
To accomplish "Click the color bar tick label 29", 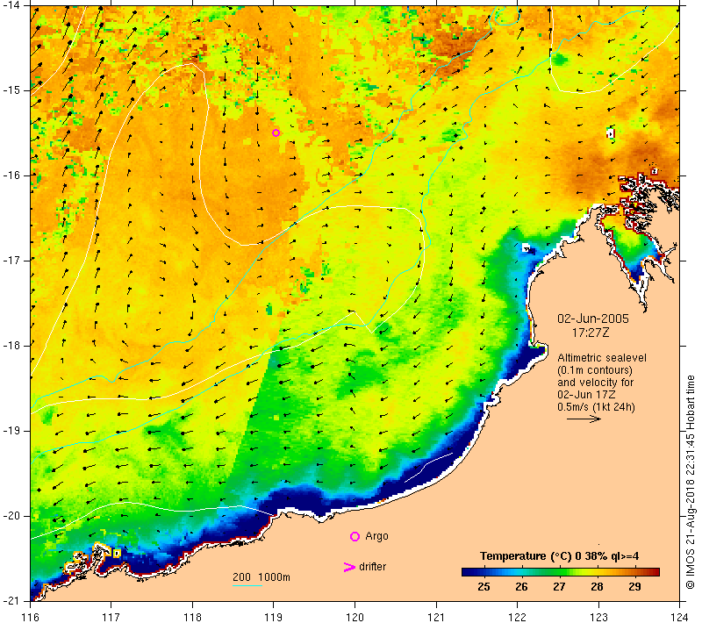I will (x=634, y=587).
